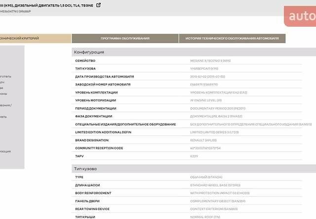316x219 pixels.
Task: Select the K229 TAPV value
Action: tap(194, 156)
